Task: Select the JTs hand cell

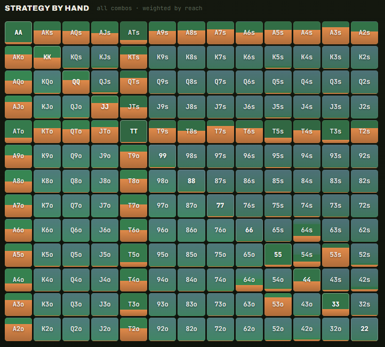Action: (133, 107)
